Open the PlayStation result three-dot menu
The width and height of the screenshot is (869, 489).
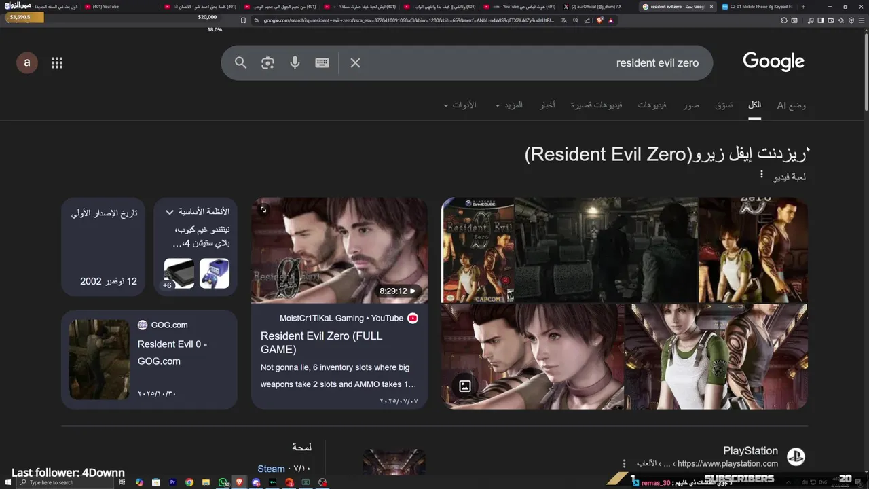tap(624, 464)
